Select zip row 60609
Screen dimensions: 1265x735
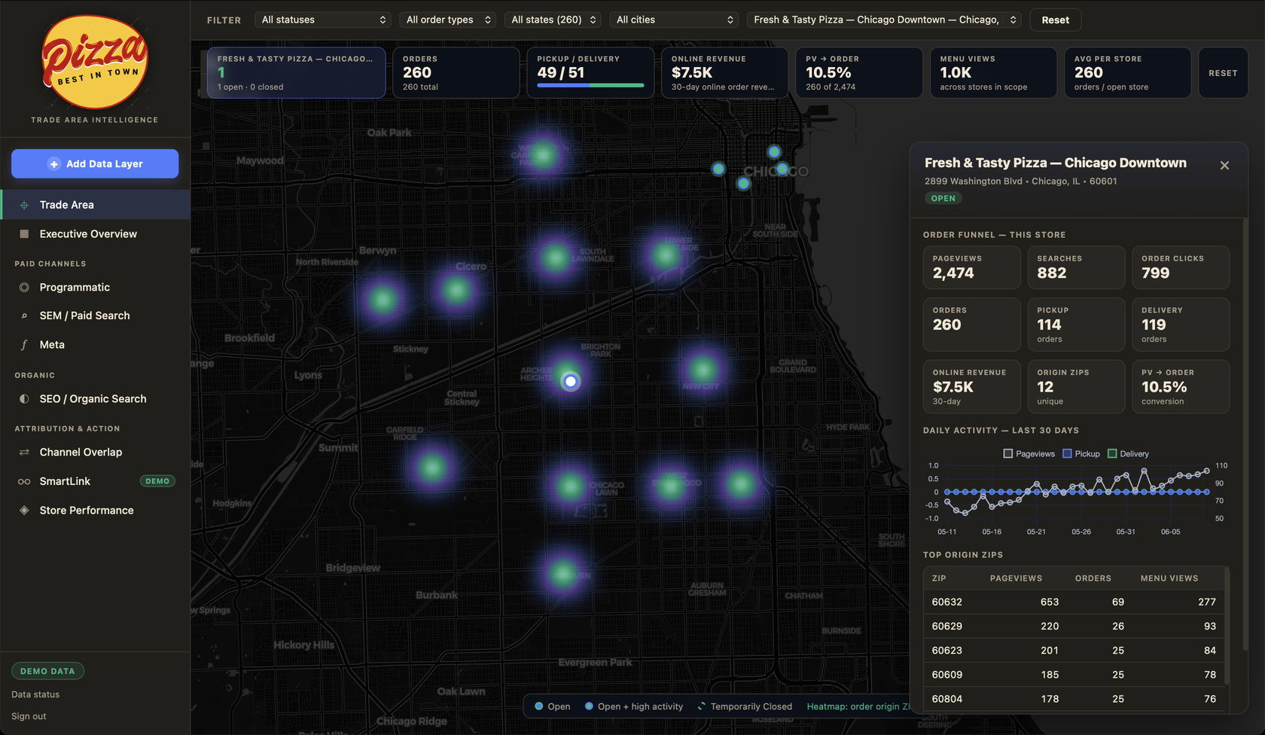1074,675
